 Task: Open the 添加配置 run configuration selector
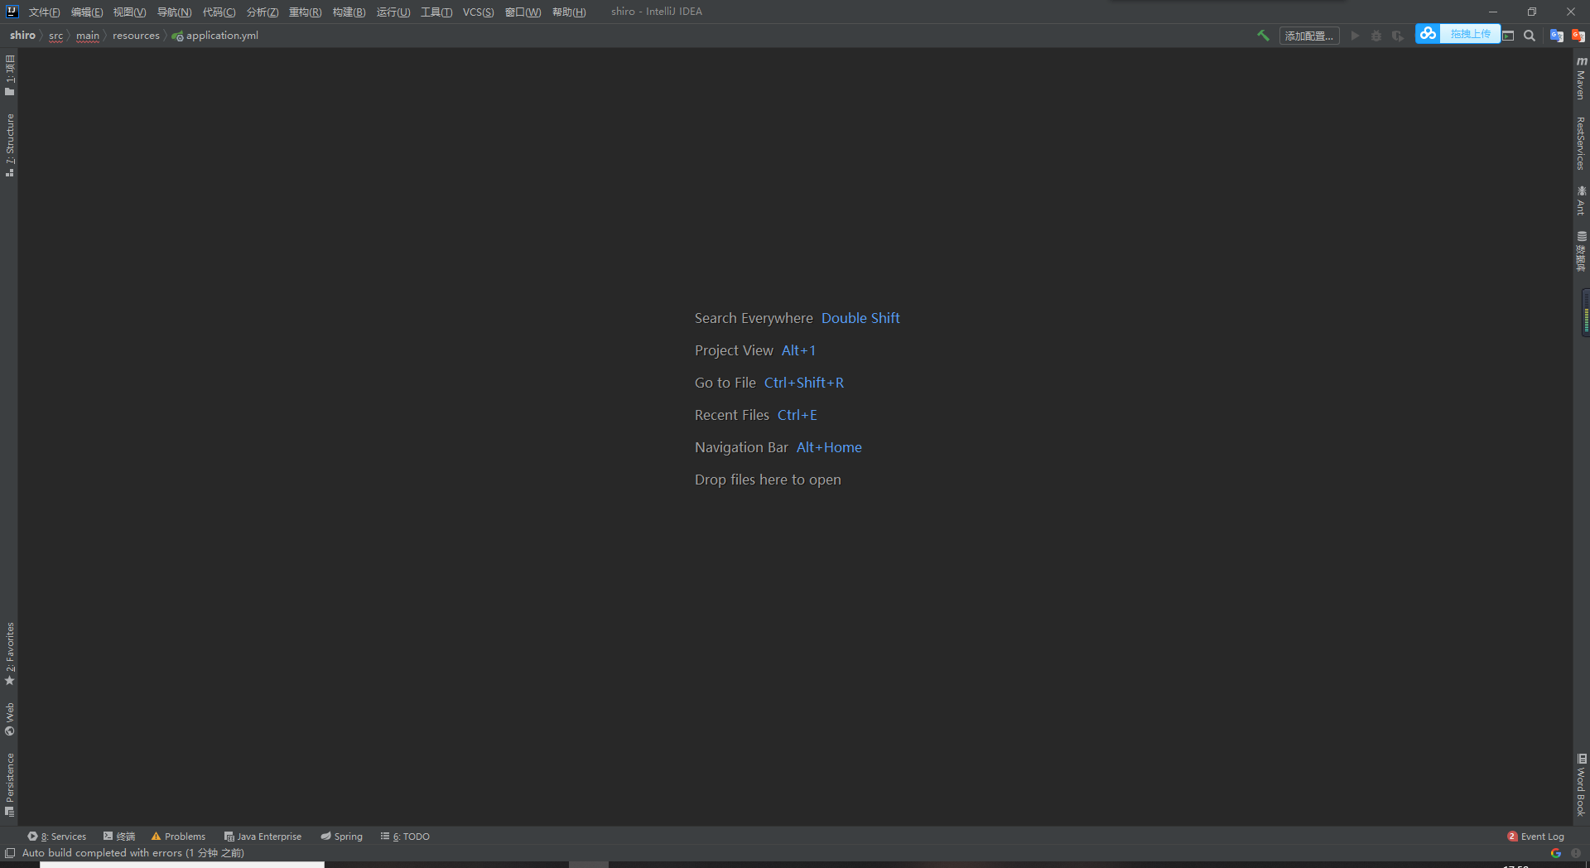[1309, 36]
